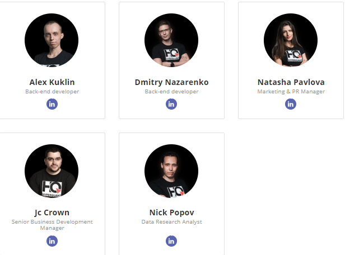This screenshot has height=255, width=345.
Task: Select the name Alex Kuklin
Action: click(52, 82)
